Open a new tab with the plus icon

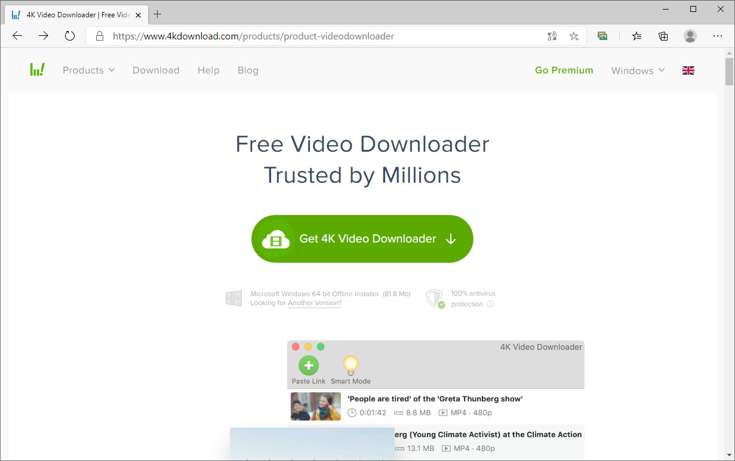pos(158,14)
